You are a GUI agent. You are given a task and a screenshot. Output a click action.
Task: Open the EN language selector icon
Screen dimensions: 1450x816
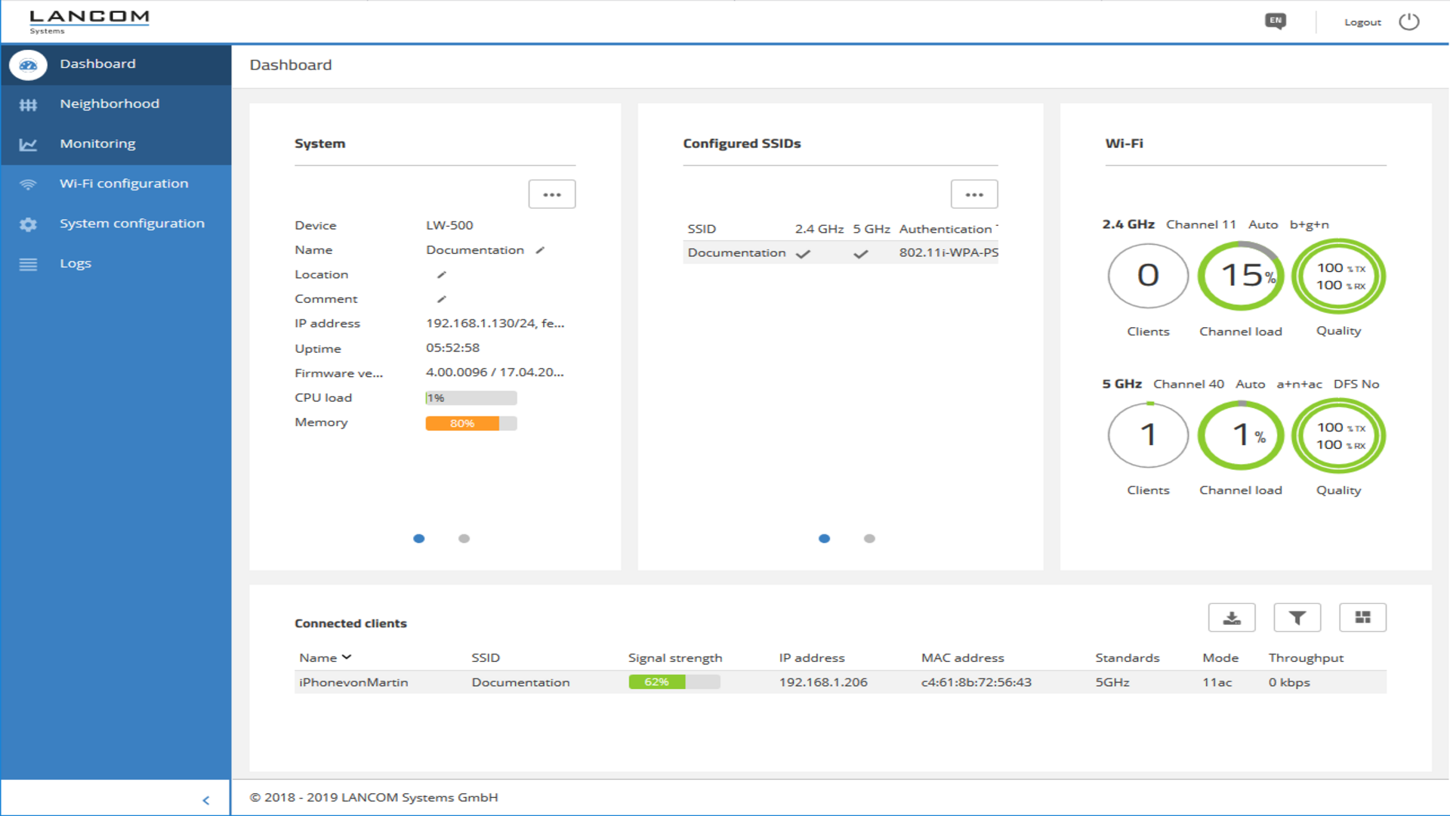tap(1275, 21)
